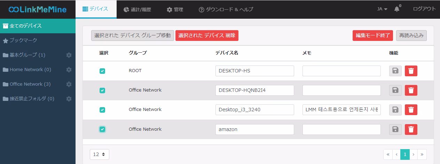This screenshot has width=440, height=164.
Task: Save the DESKTOP-HQNB2I4 row
Action: point(395,90)
